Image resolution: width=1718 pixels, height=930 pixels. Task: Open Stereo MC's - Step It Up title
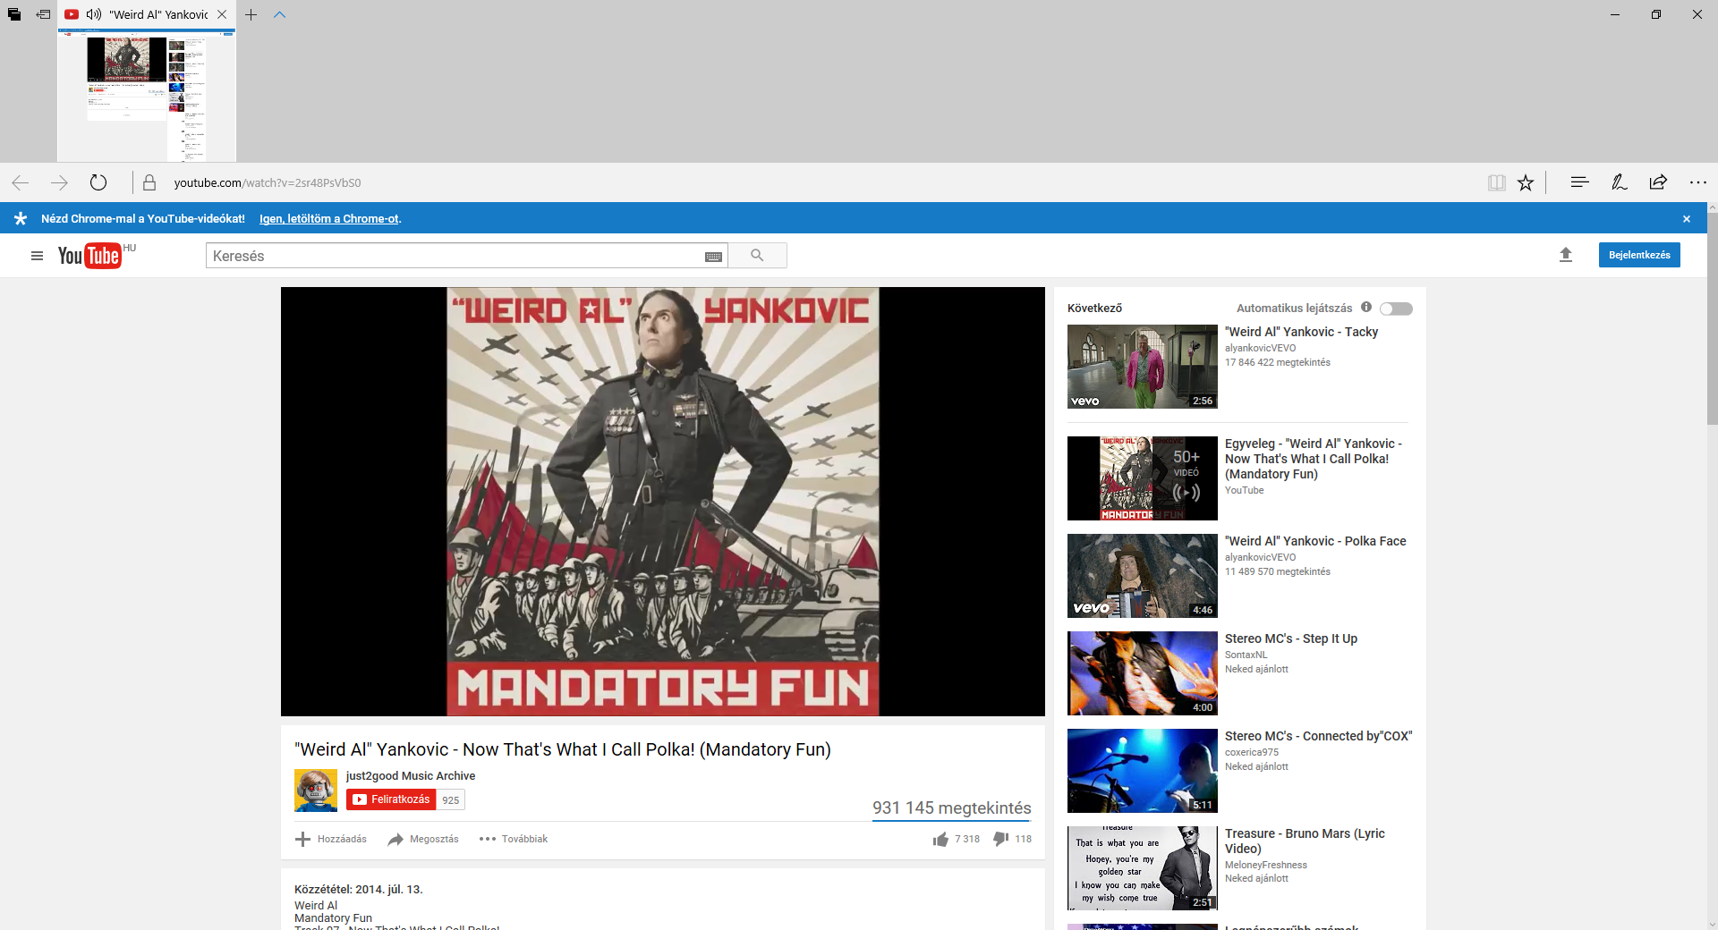coord(1291,638)
